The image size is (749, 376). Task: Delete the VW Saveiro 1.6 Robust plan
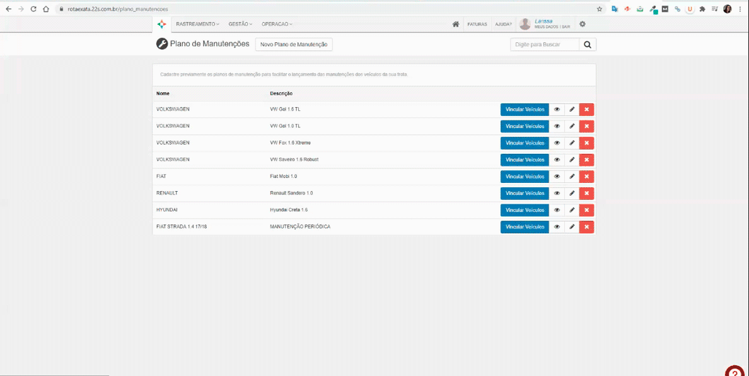586,160
